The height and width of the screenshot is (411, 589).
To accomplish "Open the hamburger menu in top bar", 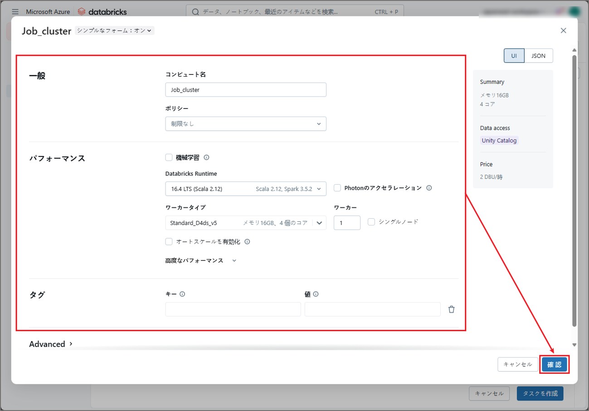I will click(x=15, y=12).
